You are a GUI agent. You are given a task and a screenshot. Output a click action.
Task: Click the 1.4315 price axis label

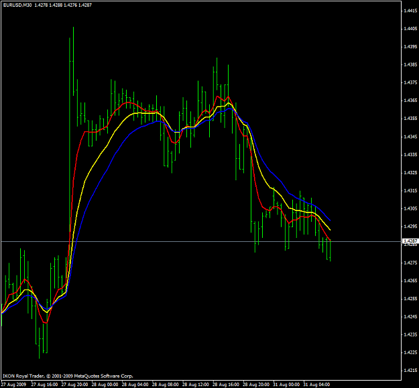[x=410, y=191]
